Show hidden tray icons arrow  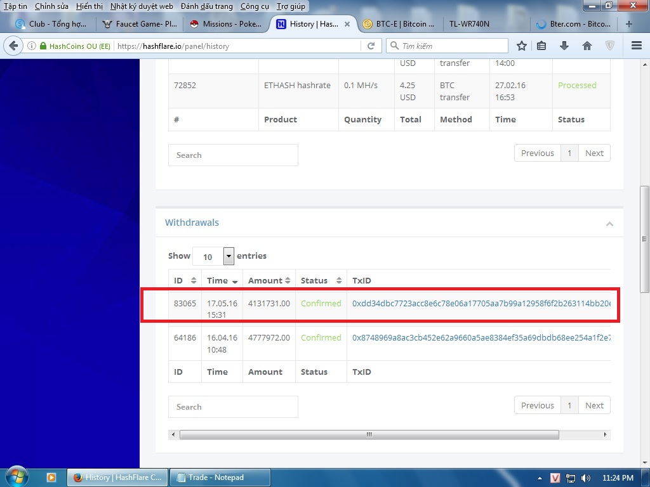pos(540,478)
